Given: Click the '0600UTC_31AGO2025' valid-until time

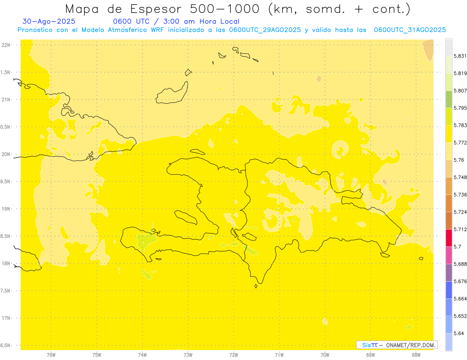Looking at the screenshot, I should coord(410,30).
